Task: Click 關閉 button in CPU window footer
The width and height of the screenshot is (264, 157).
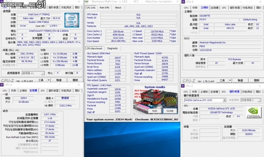Action: (75, 80)
